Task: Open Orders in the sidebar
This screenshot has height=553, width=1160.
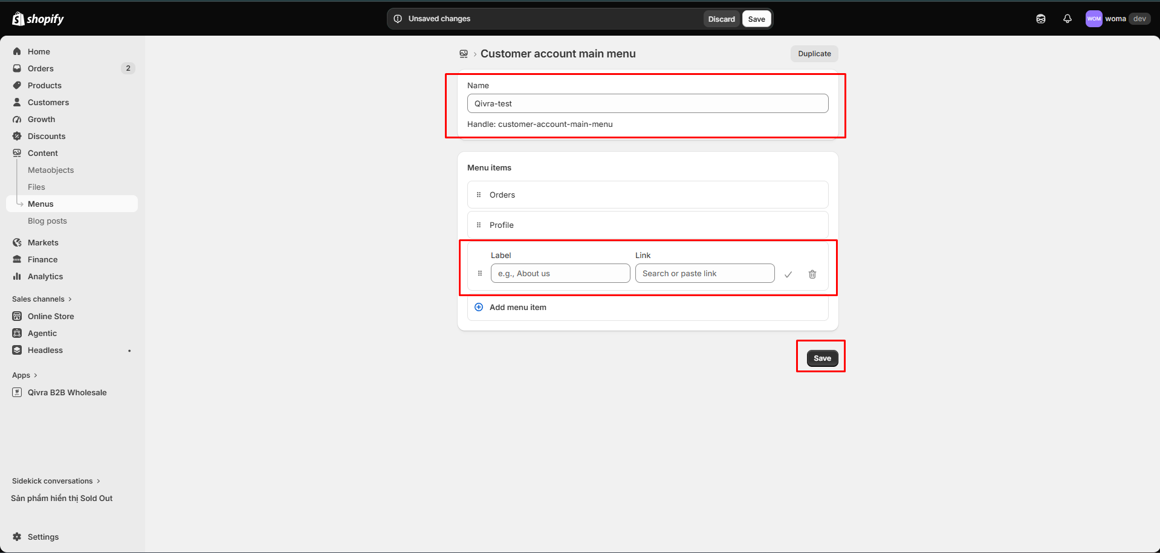Action: pyautogui.click(x=72, y=68)
